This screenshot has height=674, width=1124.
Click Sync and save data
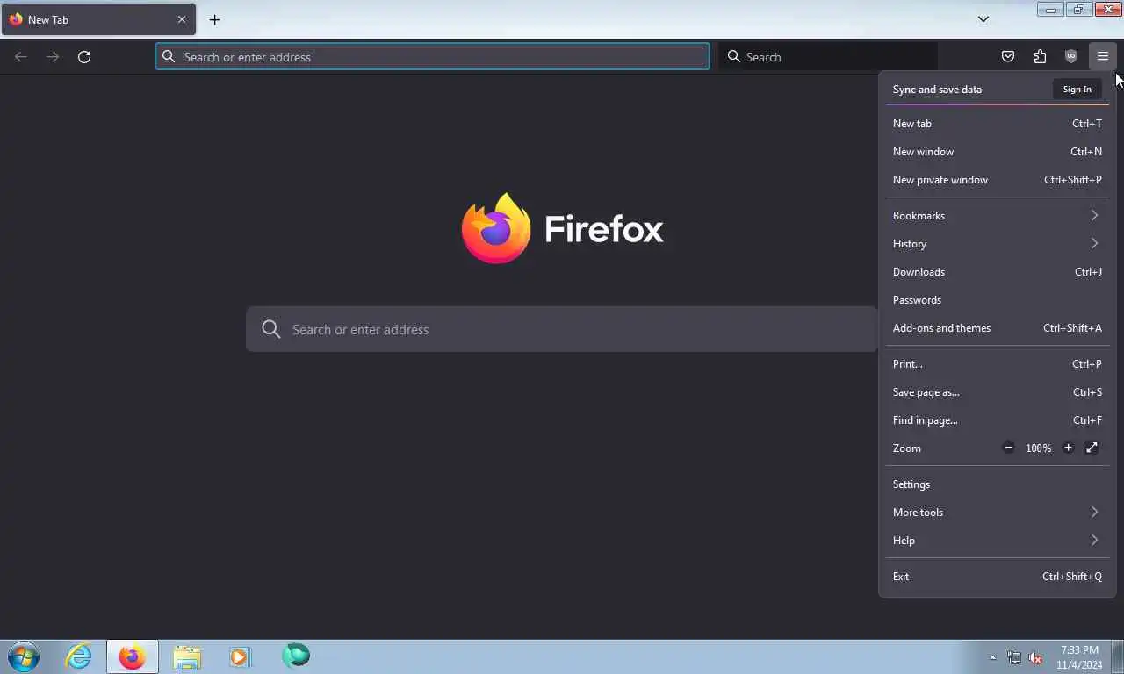point(937,90)
